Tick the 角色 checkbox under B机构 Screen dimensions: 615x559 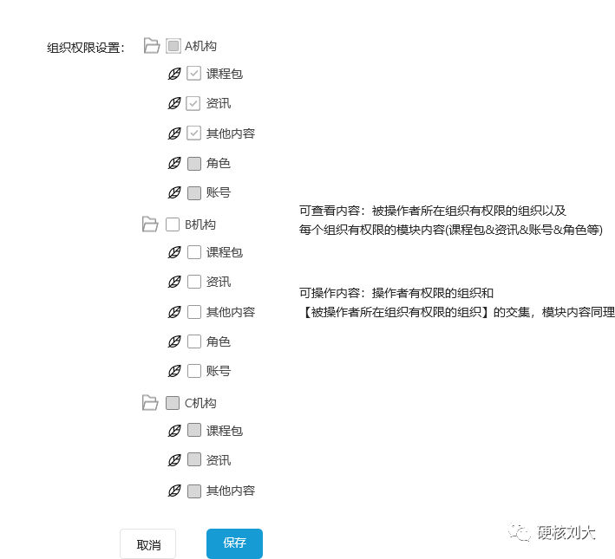[x=194, y=341]
